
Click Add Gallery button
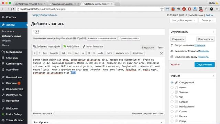71,46
